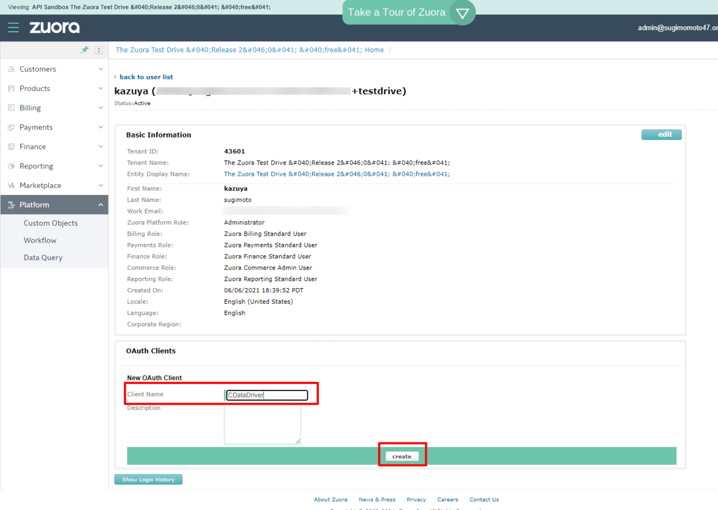Focus the Client Name input field
Screen dimensions: 718x510
tap(266, 395)
